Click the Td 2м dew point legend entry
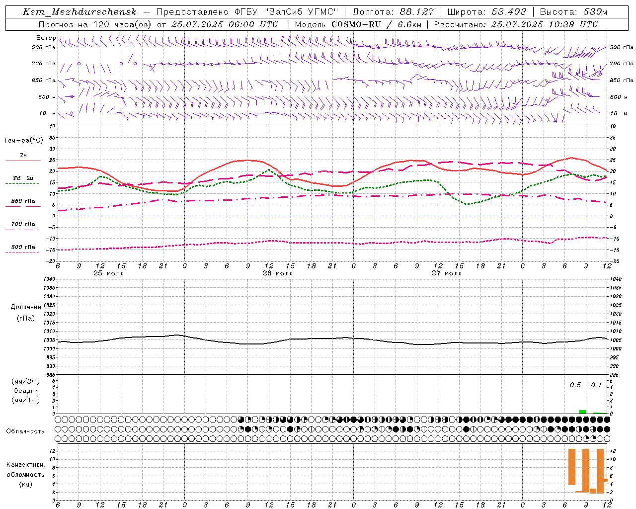The image size is (636, 509). click(23, 178)
